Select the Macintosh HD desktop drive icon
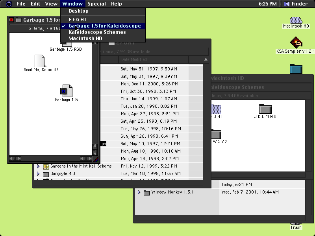 click(296, 20)
